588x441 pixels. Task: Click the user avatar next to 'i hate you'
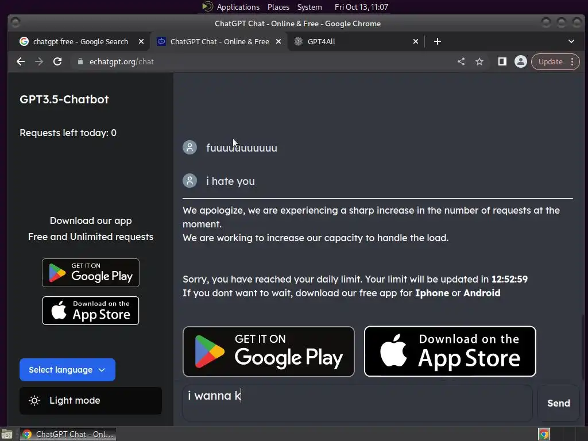point(189,181)
